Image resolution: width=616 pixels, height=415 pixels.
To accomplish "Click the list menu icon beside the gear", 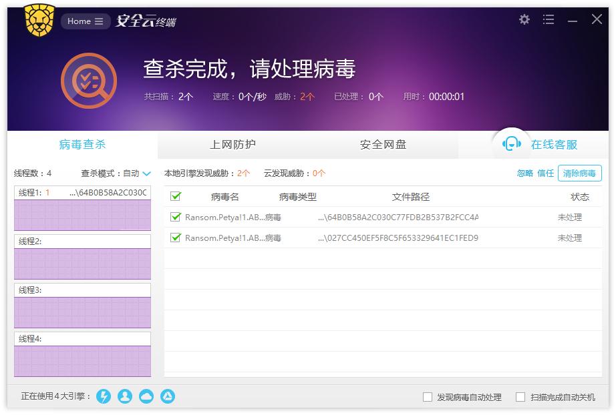I will coord(549,20).
